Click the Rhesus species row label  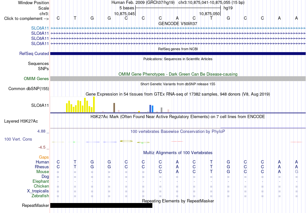42,167
